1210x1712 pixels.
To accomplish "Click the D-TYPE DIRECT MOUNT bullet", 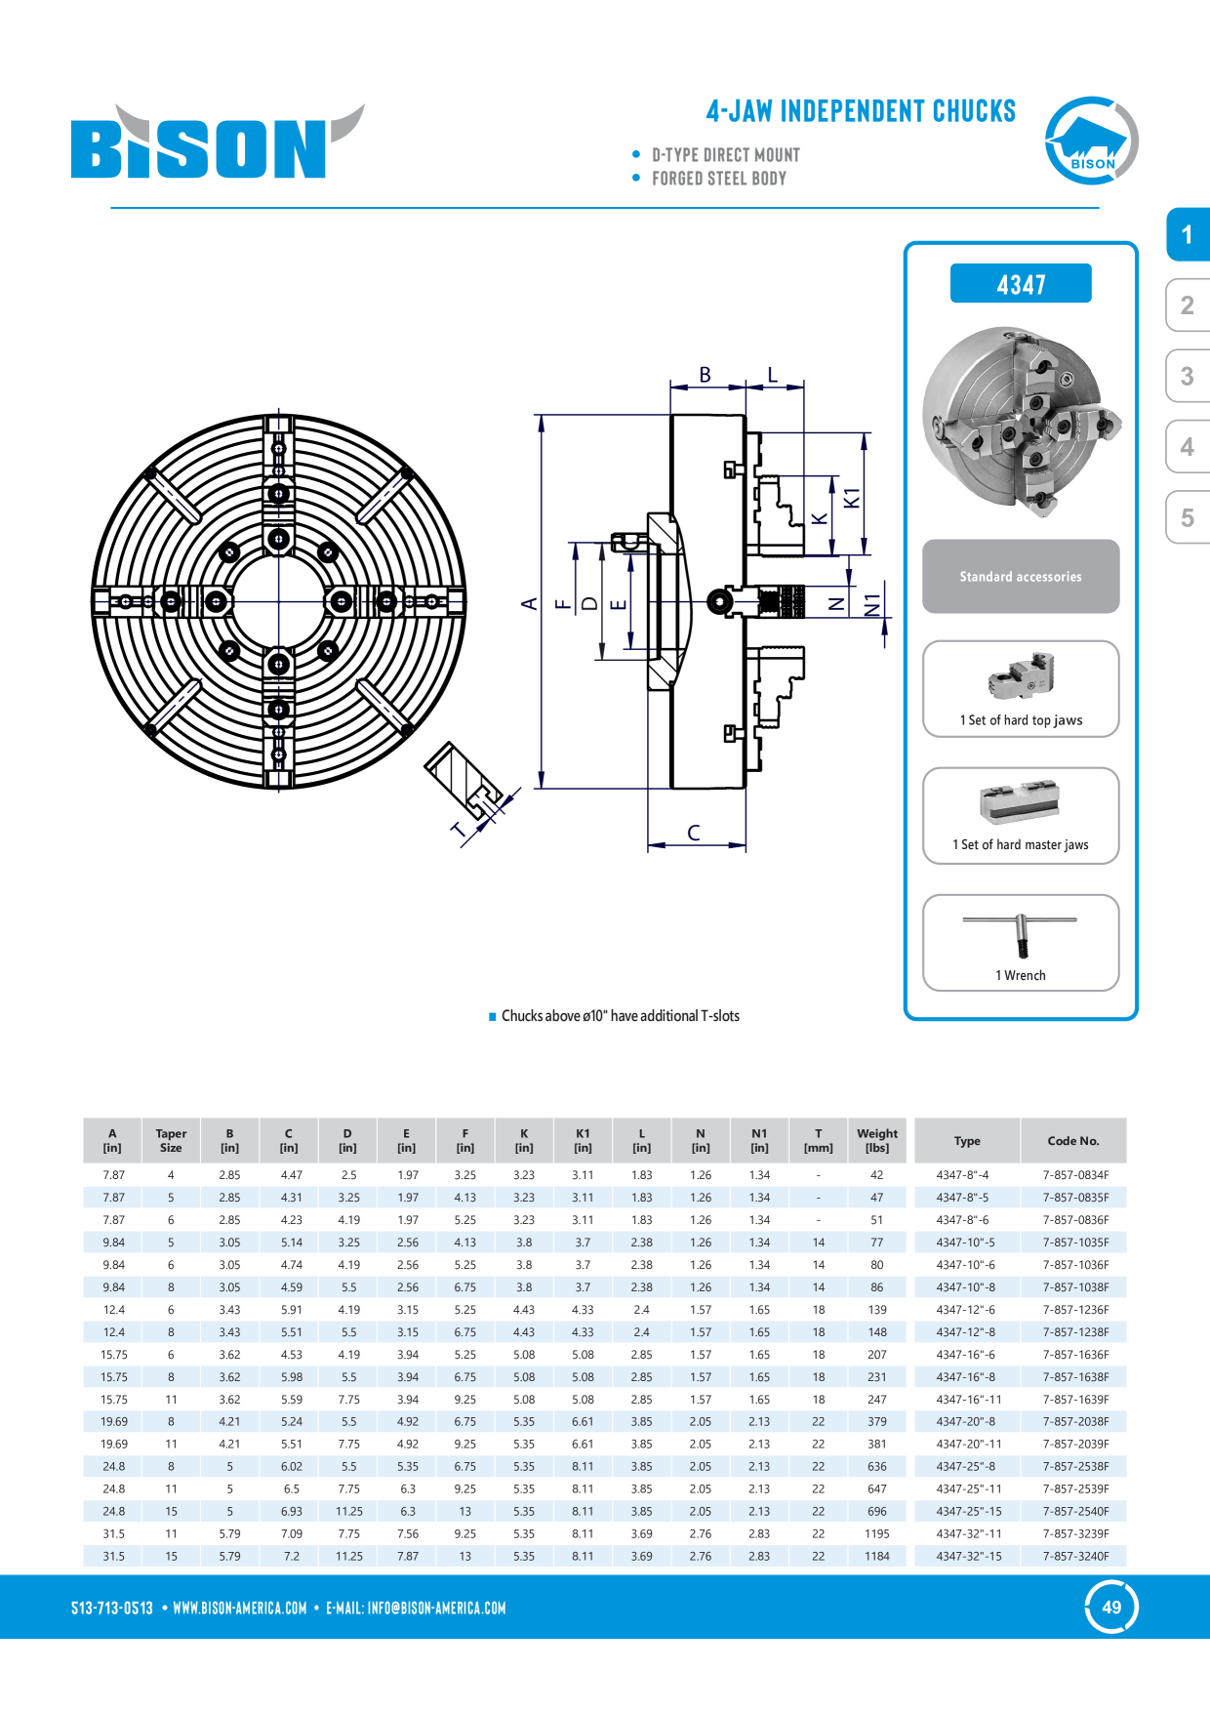I will tap(725, 155).
